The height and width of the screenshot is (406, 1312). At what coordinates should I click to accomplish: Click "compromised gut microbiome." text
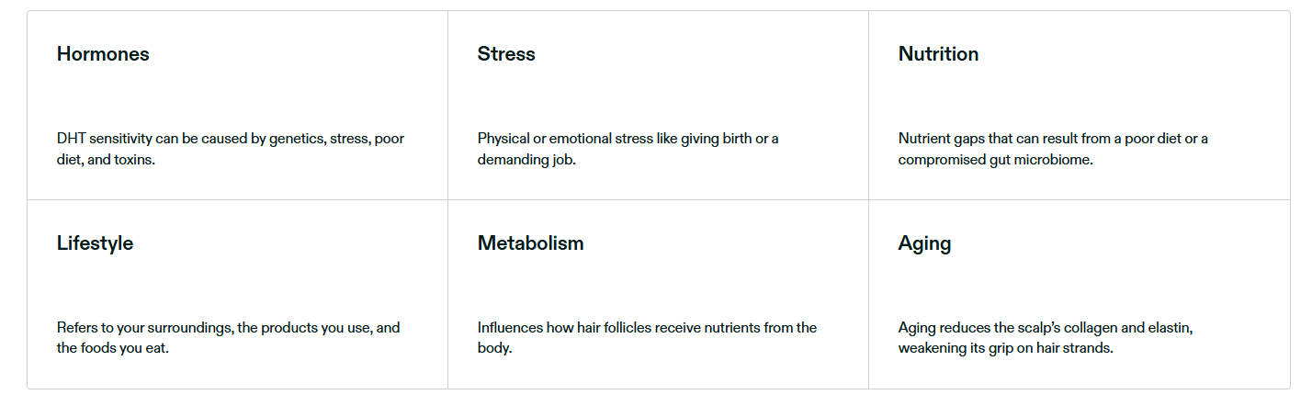tap(996, 159)
